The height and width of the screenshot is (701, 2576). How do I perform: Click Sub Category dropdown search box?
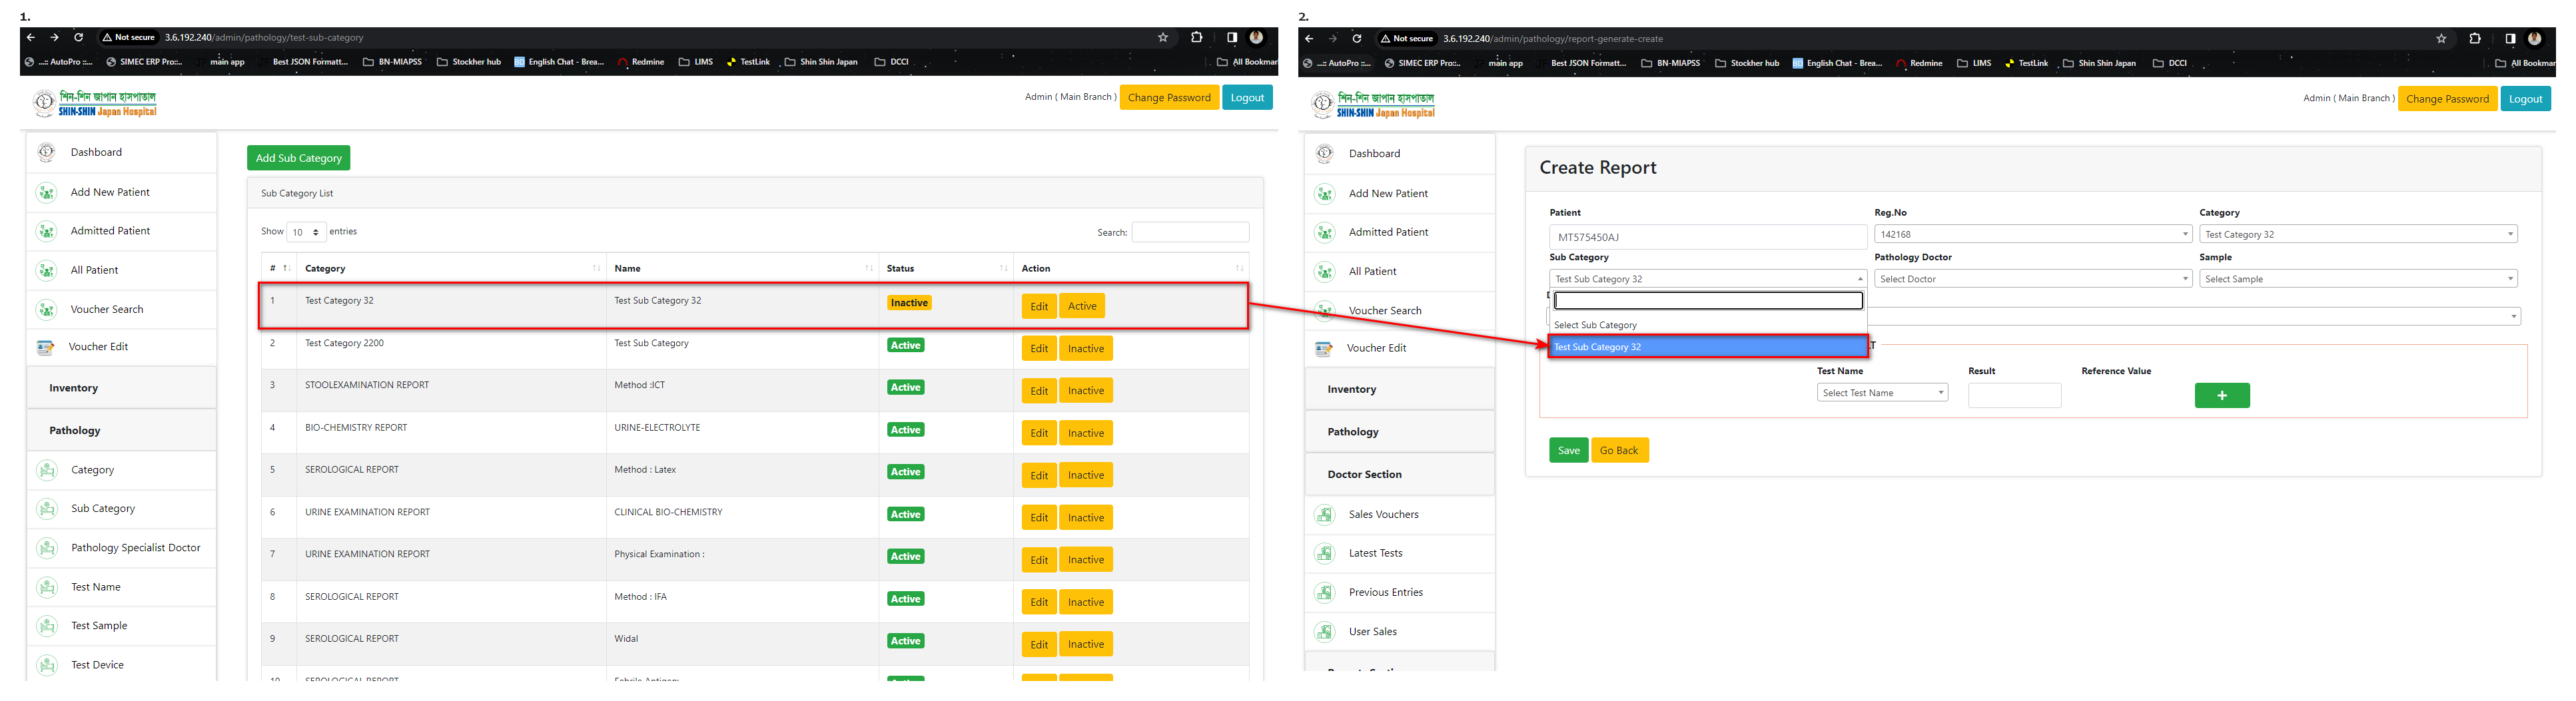click(x=1708, y=301)
